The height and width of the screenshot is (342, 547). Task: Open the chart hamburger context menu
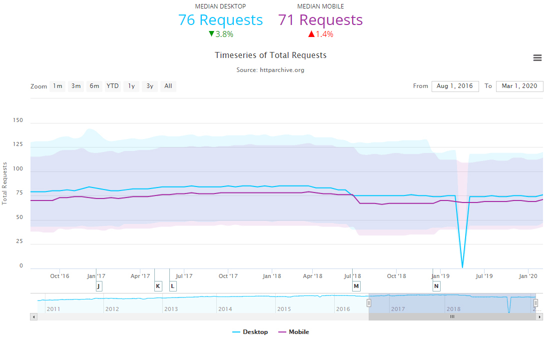click(538, 58)
